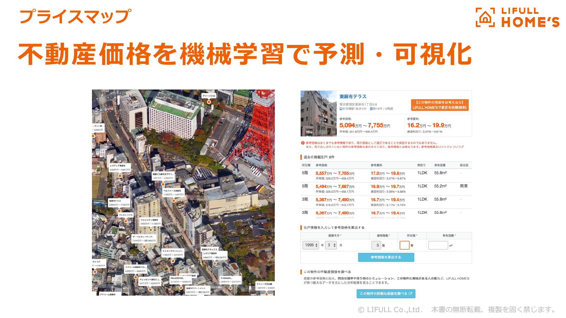Focus the 所在階 floor input field
This screenshot has width=566, height=318.
[x=404, y=245]
